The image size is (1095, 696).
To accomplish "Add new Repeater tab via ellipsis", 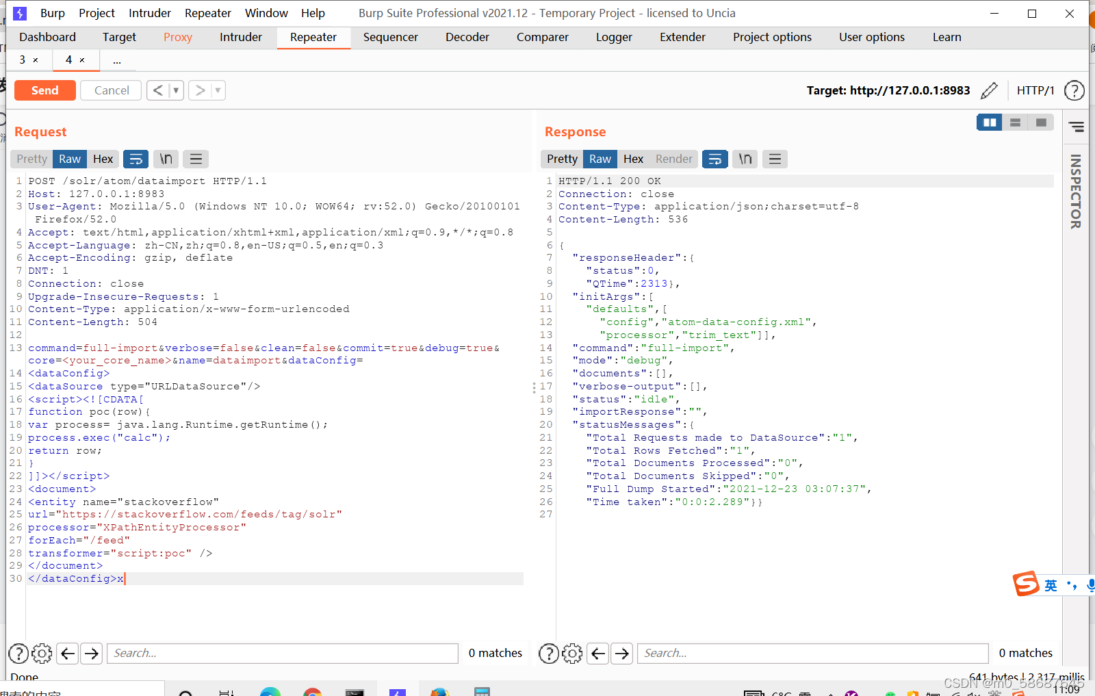I will coord(117,60).
